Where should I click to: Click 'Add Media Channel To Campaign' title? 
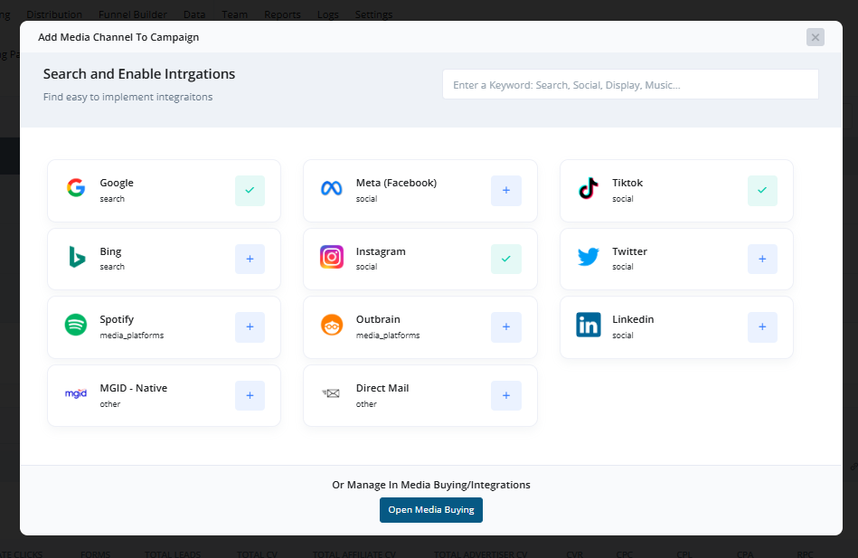coord(118,37)
